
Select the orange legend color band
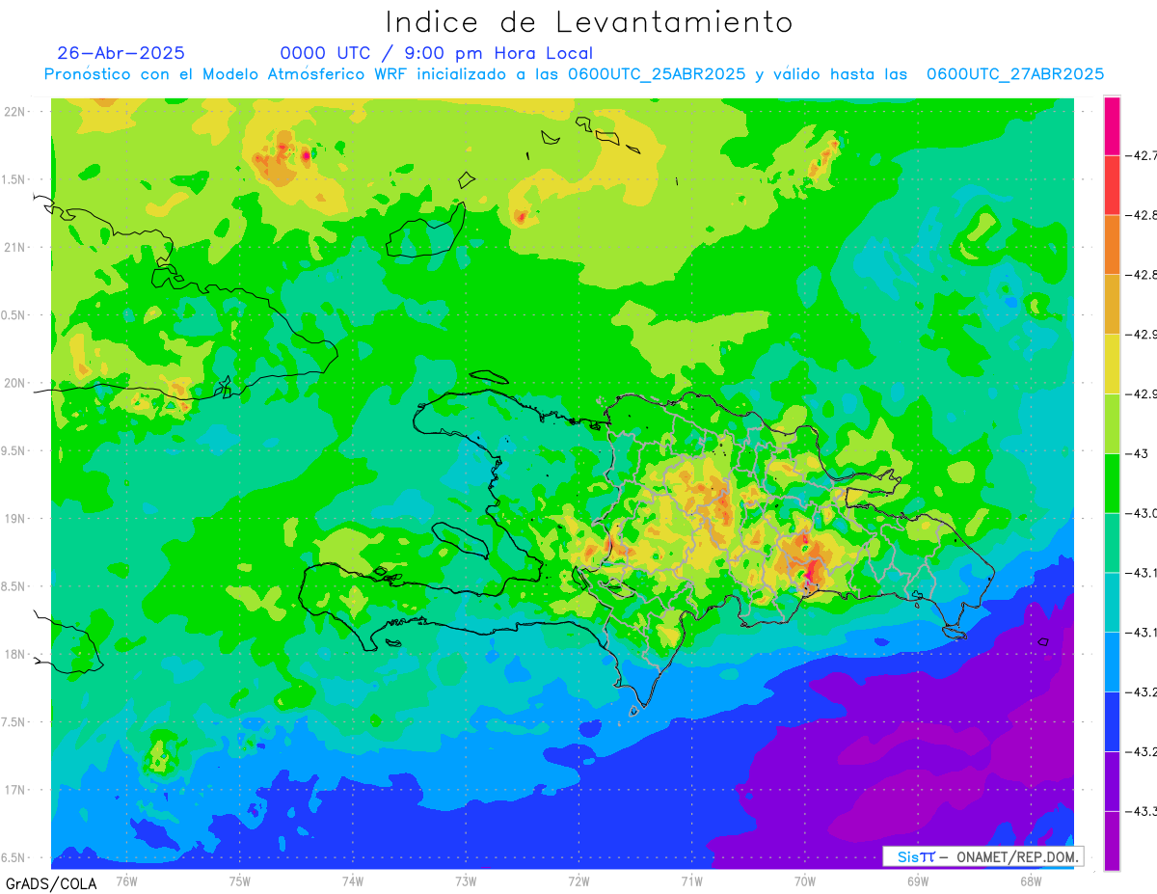1112,245
